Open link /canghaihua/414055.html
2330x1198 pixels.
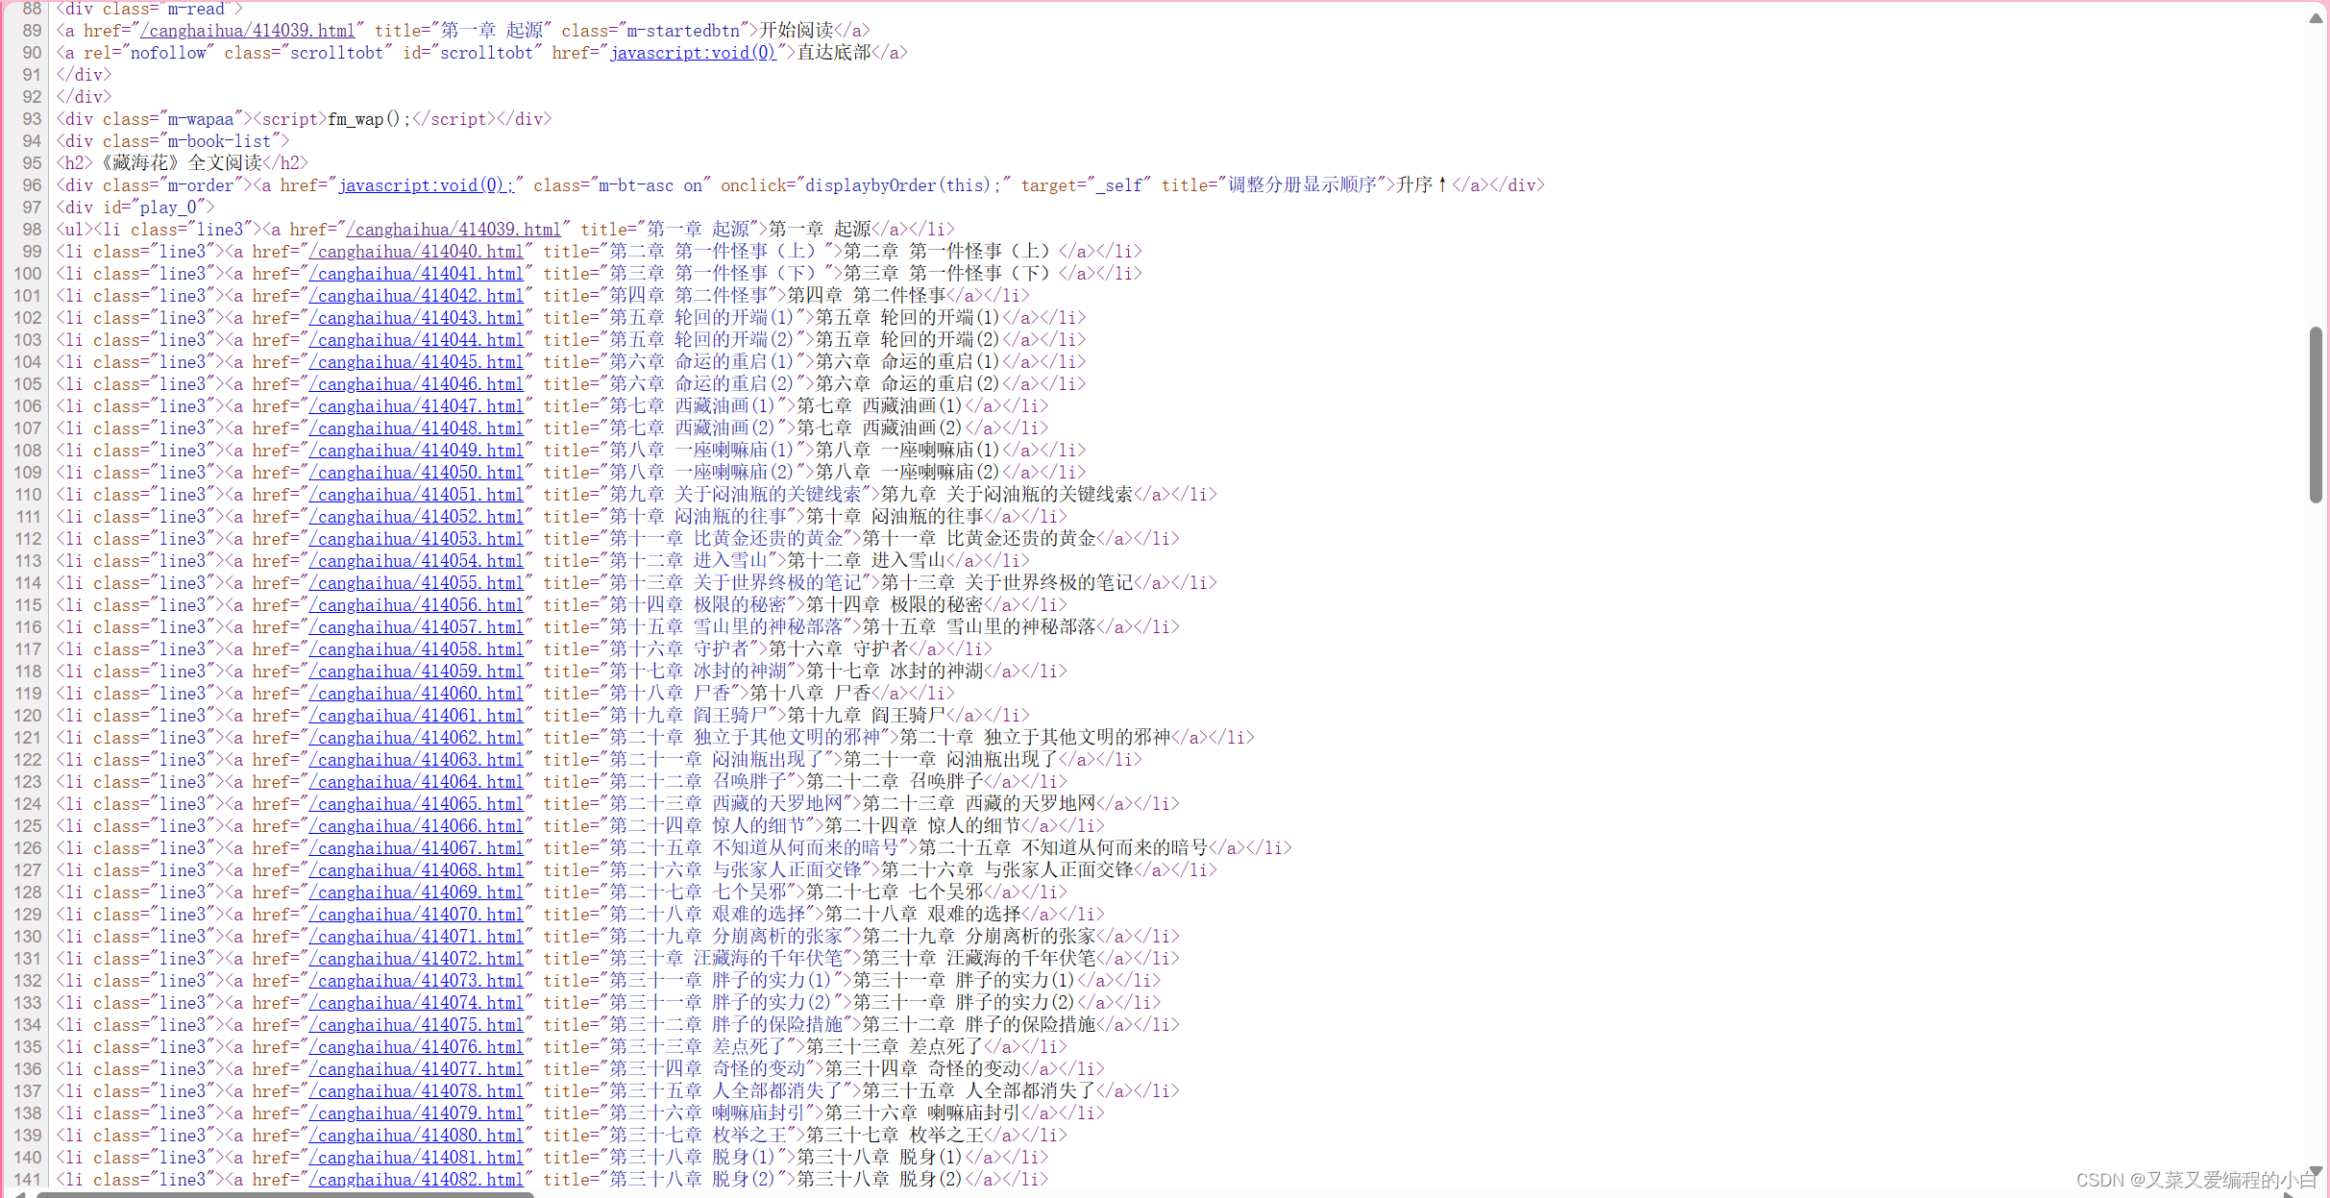point(416,583)
